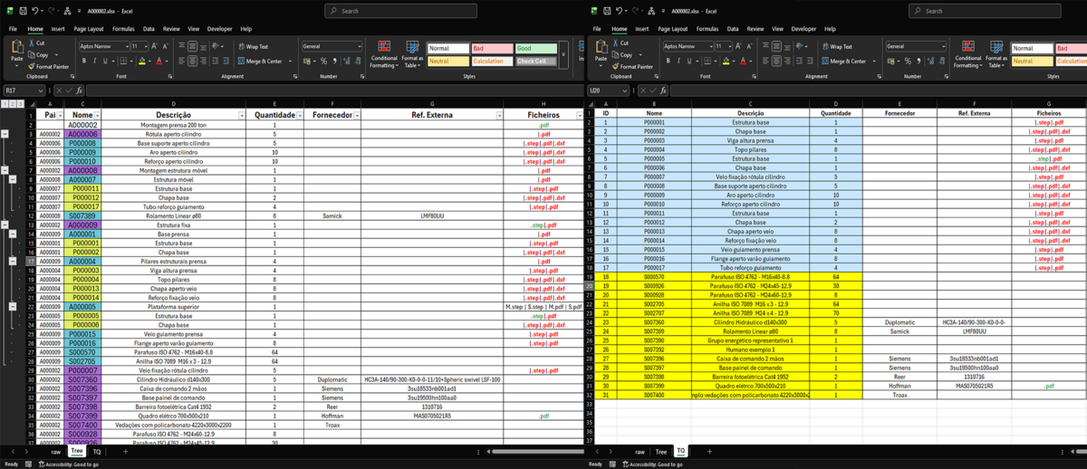
Task: Open Data tab in right window
Action: 733,29
